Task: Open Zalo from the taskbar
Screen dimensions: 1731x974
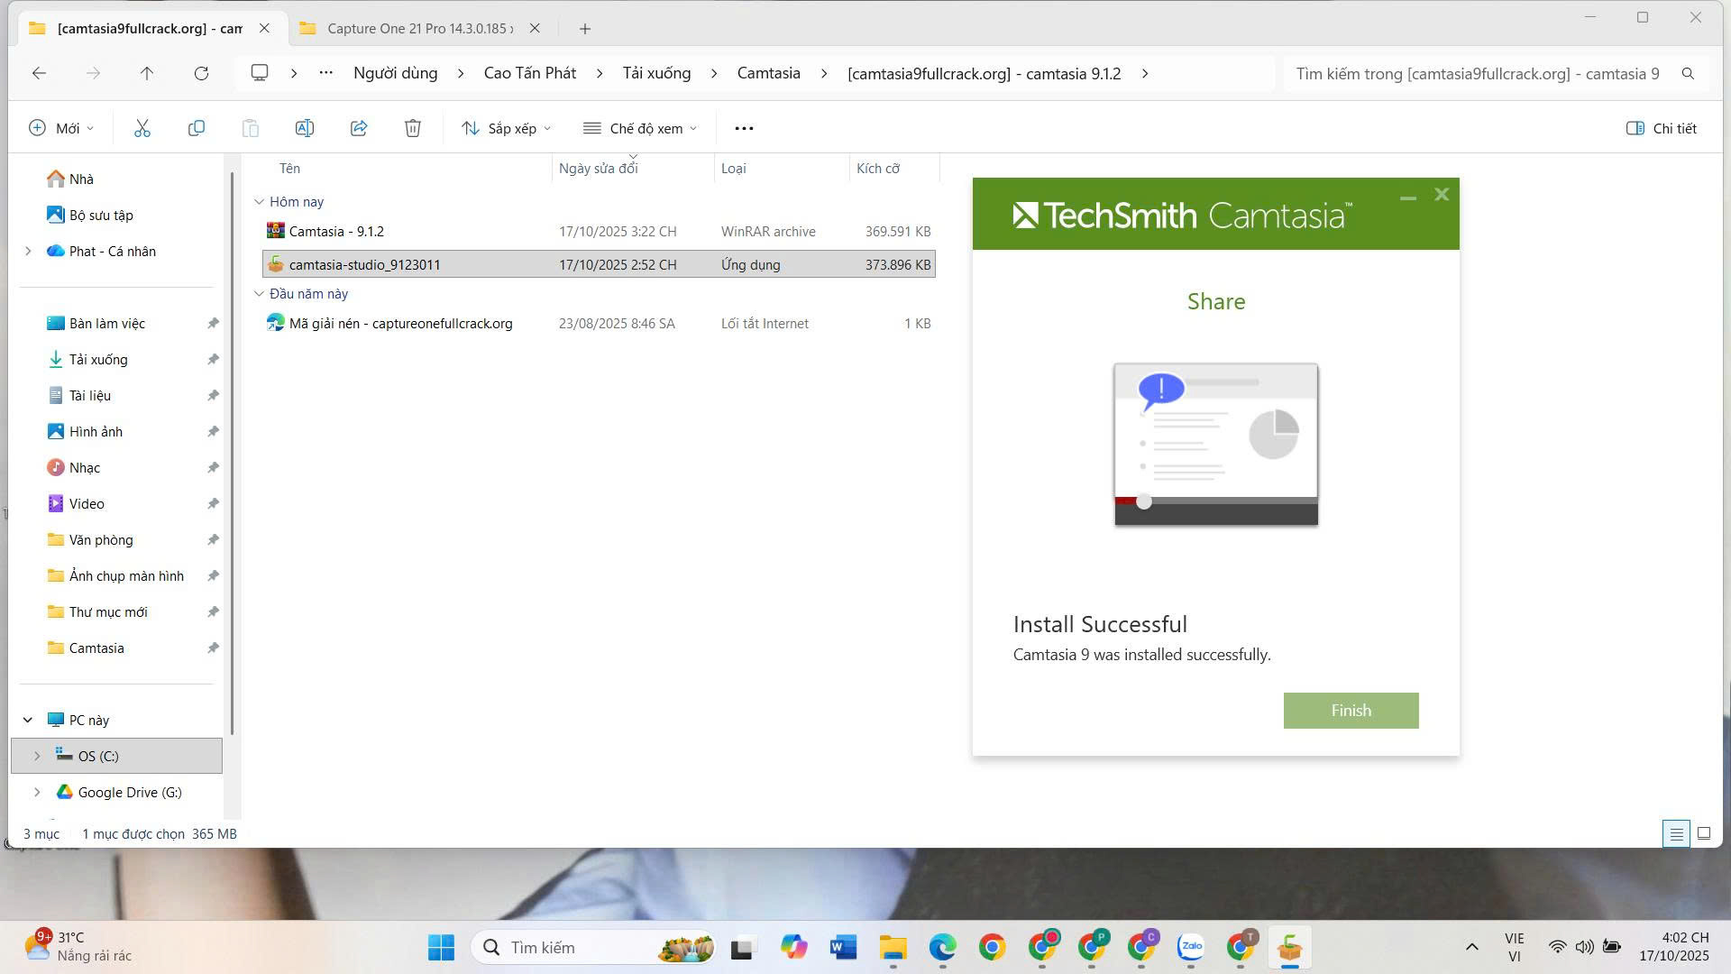Action: [1191, 947]
